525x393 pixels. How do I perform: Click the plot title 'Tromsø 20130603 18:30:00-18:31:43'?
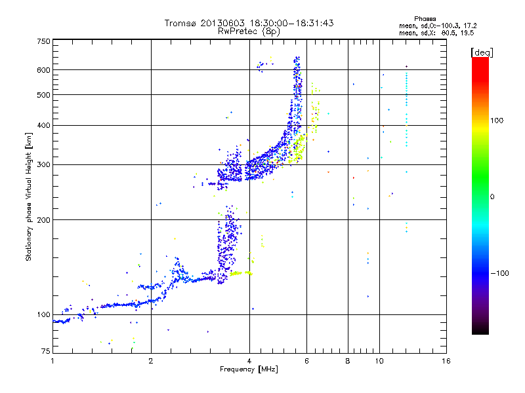249,23
